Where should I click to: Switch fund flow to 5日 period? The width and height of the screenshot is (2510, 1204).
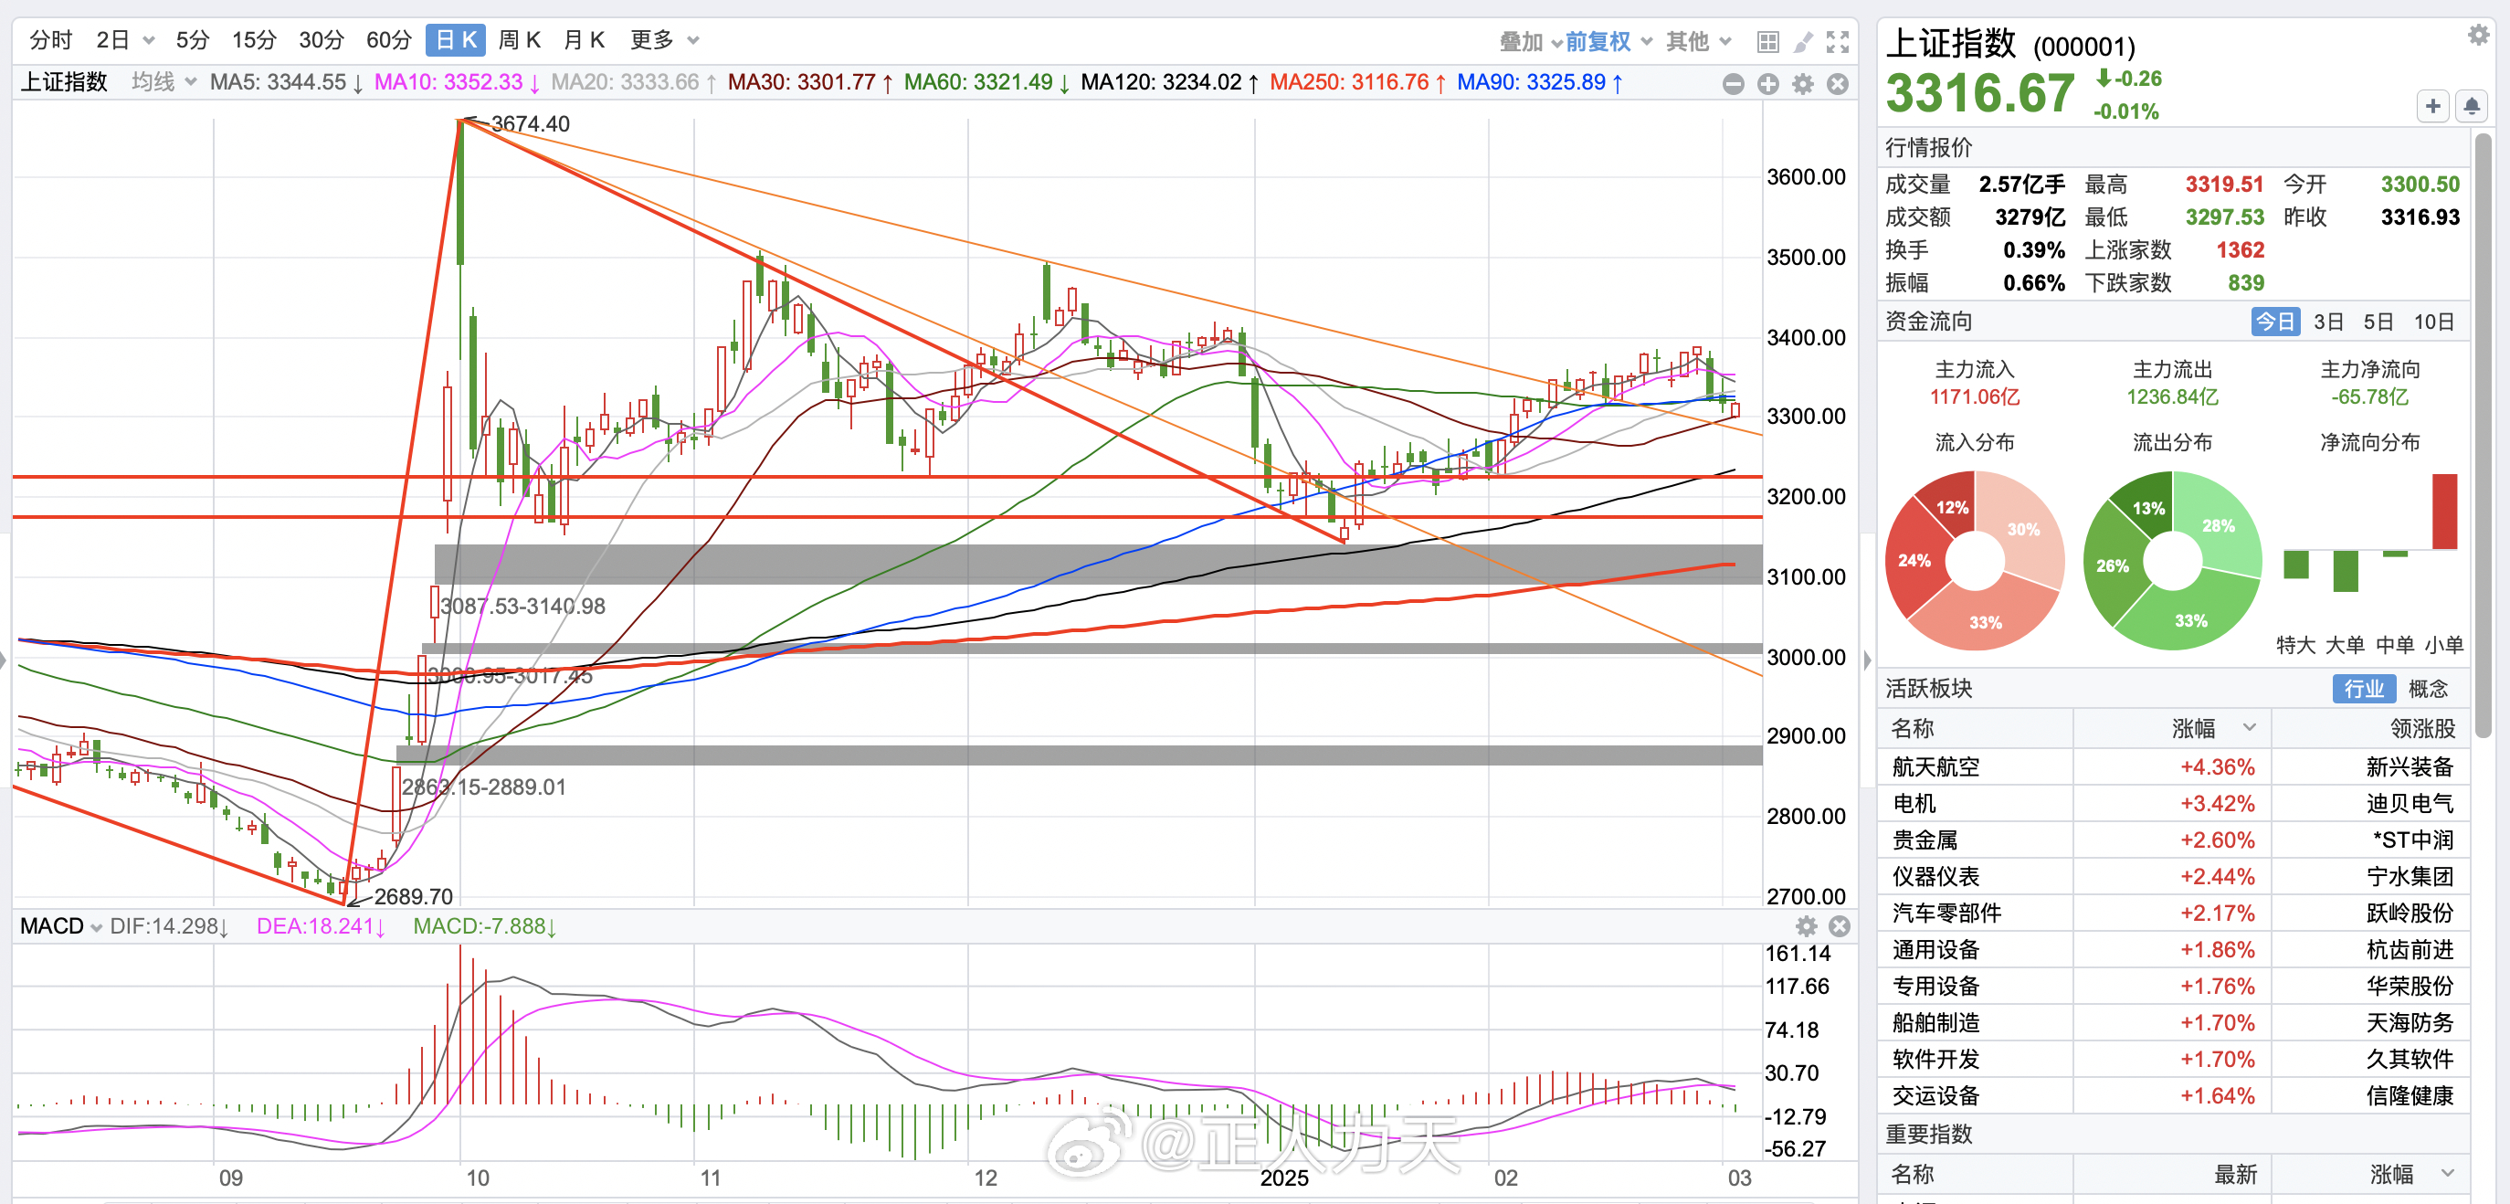click(x=2378, y=322)
